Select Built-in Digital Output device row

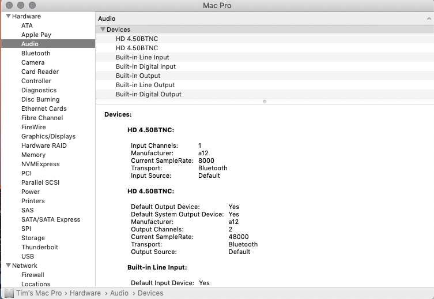pos(148,94)
